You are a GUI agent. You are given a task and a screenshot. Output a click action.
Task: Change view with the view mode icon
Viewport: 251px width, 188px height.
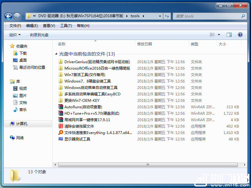pos(212,35)
